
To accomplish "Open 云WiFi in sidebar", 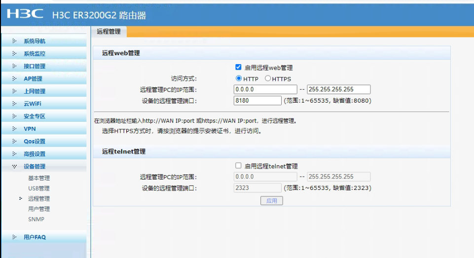I will tap(33, 104).
